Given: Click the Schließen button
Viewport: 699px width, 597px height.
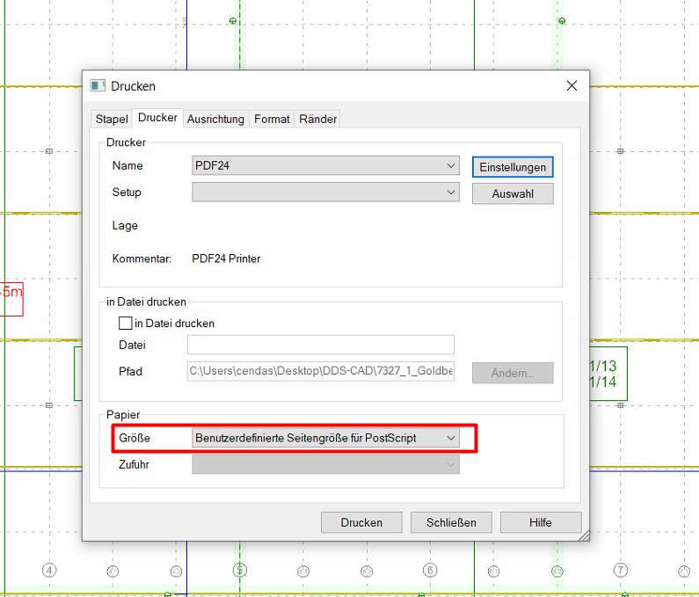Looking at the screenshot, I should pos(451,522).
